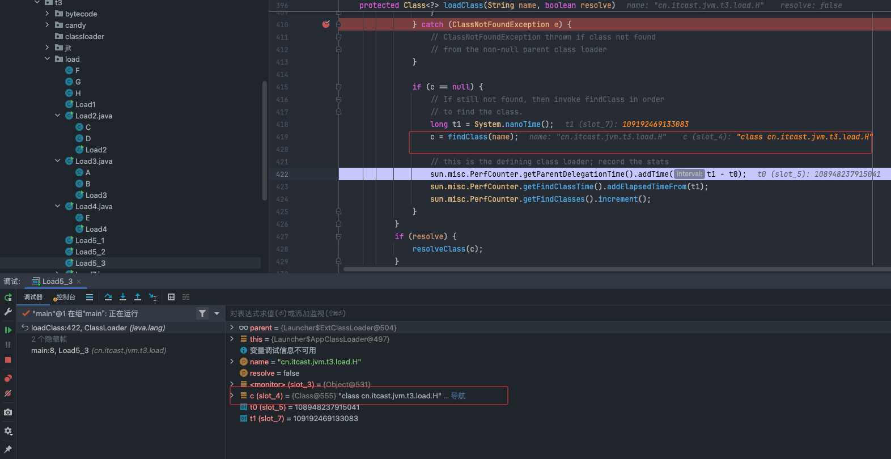Click the camera thread dump icon
The width and height of the screenshot is (891, 459).
(8, 412)
